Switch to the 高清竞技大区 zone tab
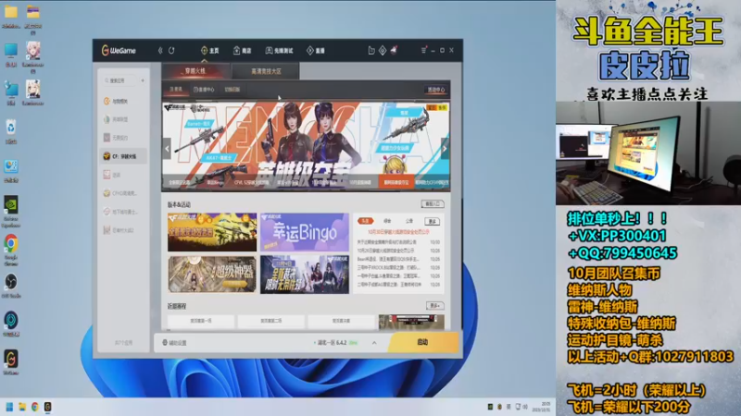Screen dimensions: 741x416 tap(266, 71)
